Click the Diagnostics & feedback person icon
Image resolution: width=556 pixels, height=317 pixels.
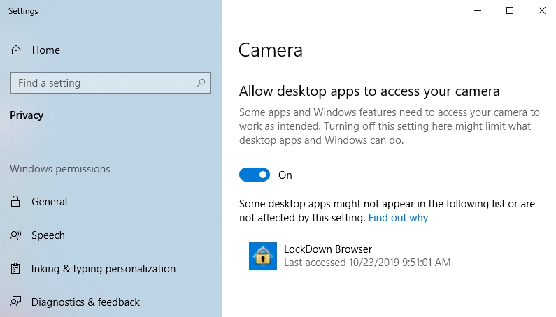[15, 302]
